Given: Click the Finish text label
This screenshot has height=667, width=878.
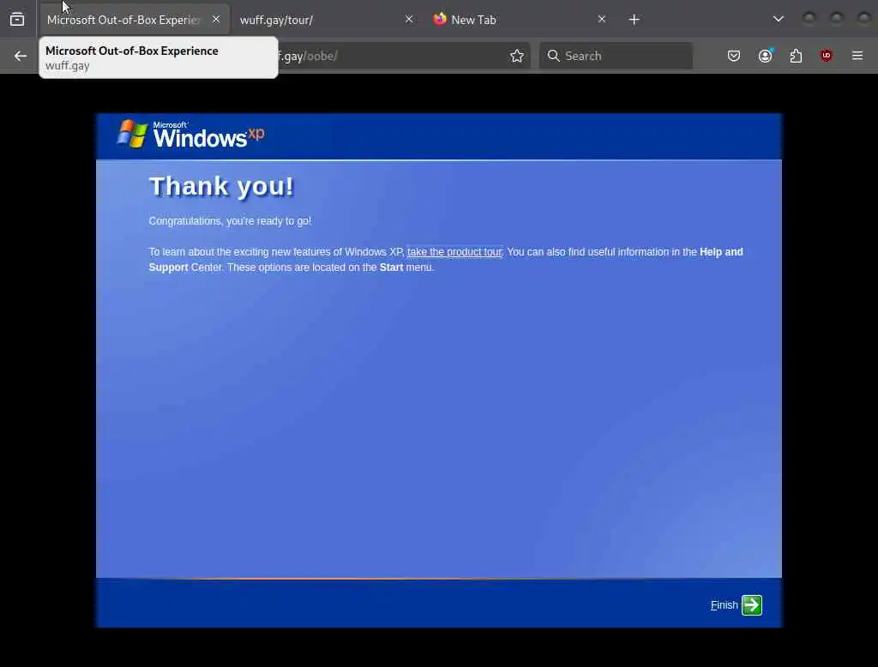Looking at the screenshot, I should point(724,605).
